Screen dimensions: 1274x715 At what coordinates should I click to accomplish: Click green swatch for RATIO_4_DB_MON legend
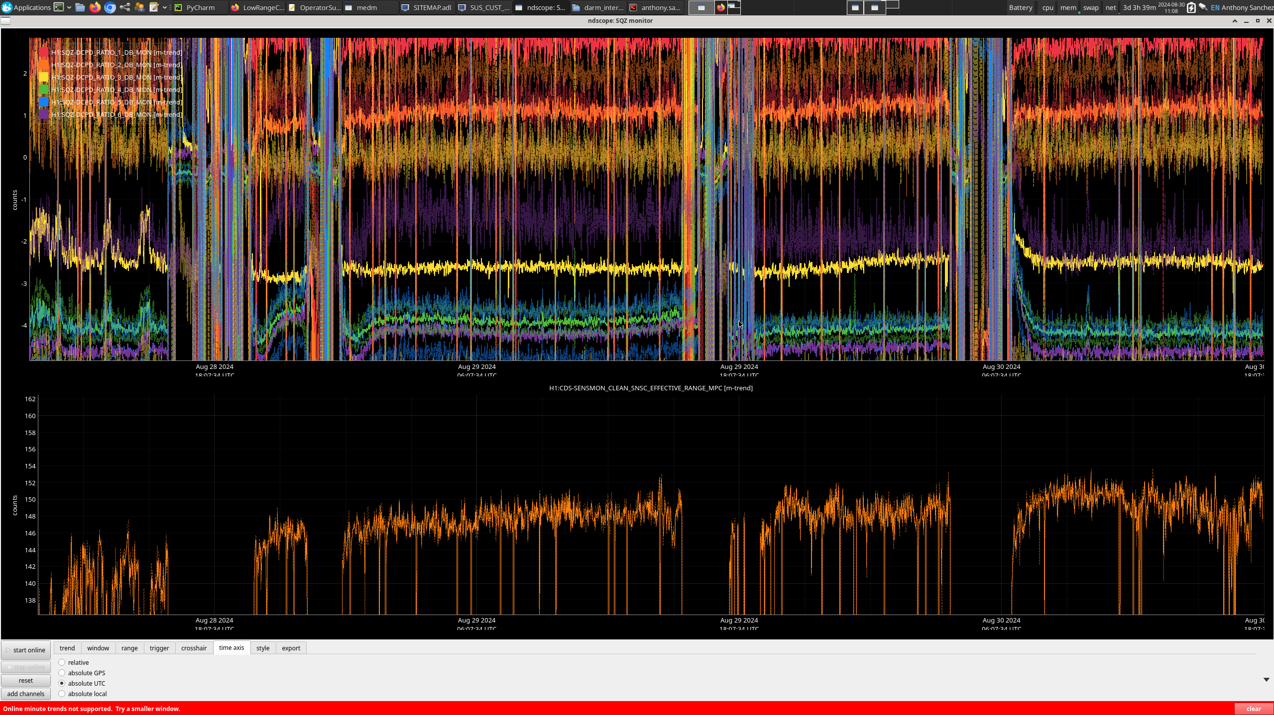pyautogui.click(x=44, y=89)
